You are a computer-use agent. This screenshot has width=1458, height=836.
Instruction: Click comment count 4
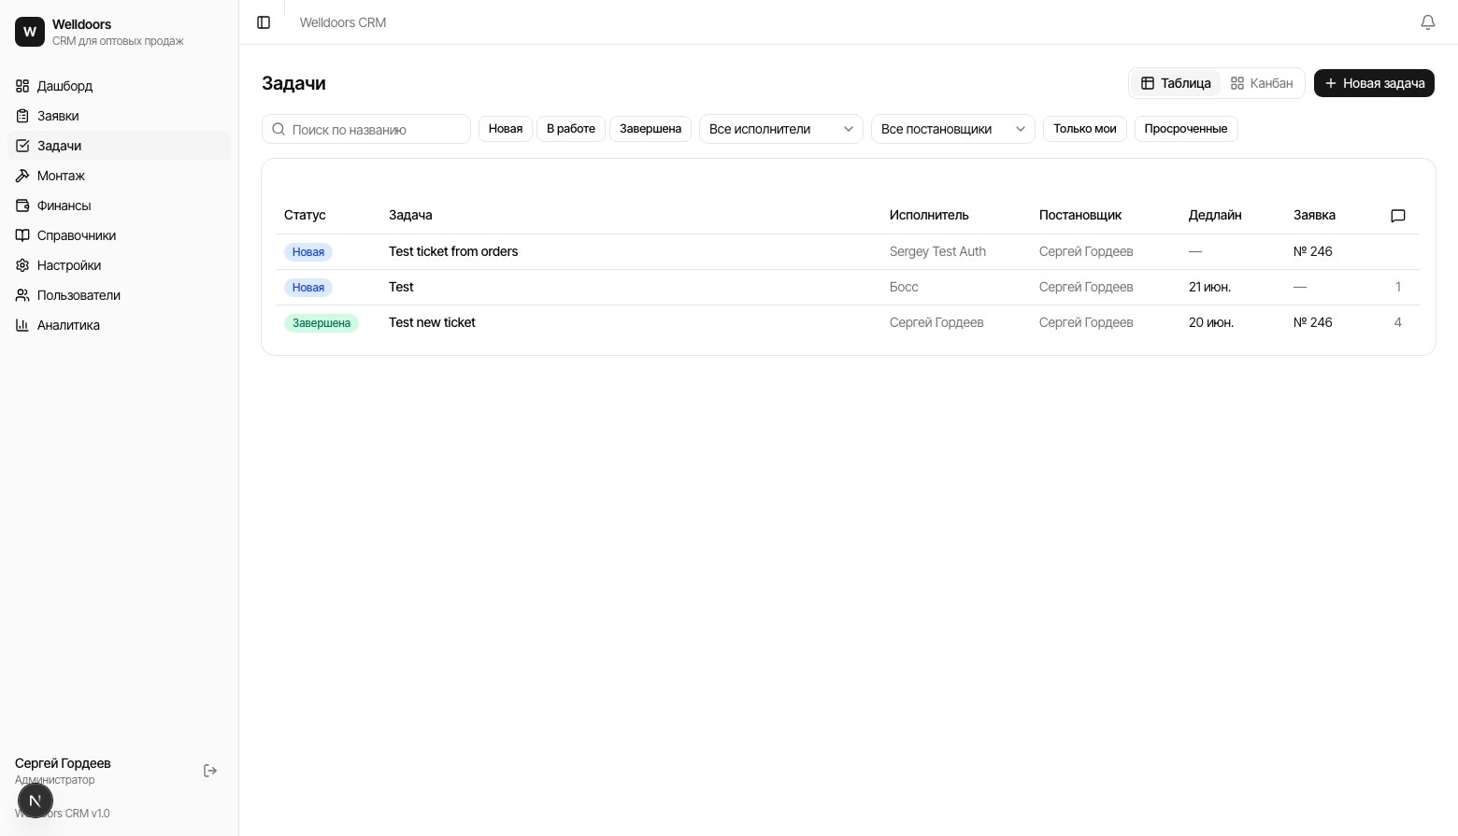tap(1398, 322)
